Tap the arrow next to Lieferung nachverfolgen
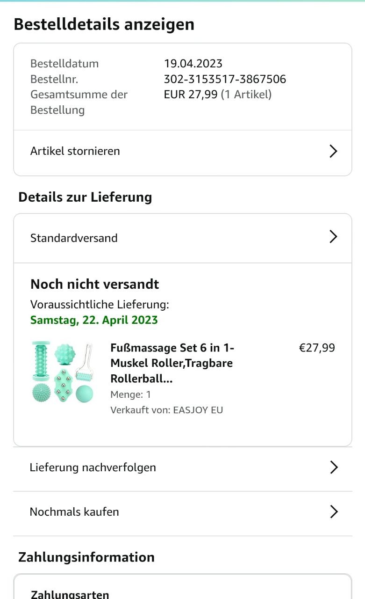This screenshot has height=599, width=365. [334, 467]
